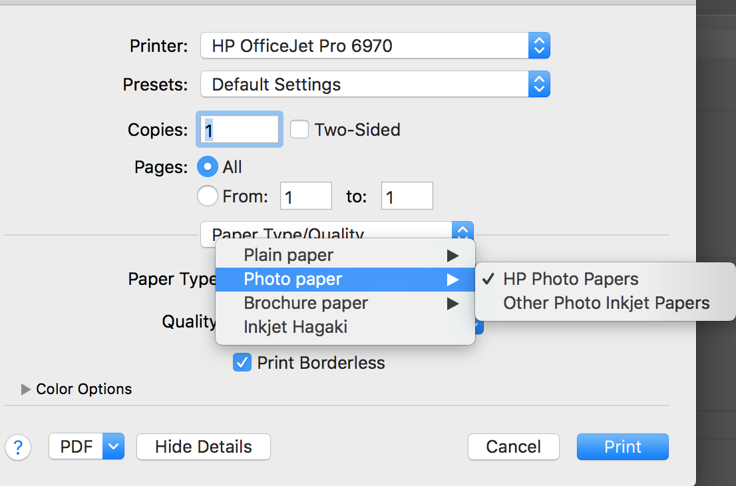Click the blue help question mark icon
This screenshot has height=486, width=736.
tap(18, 447)
